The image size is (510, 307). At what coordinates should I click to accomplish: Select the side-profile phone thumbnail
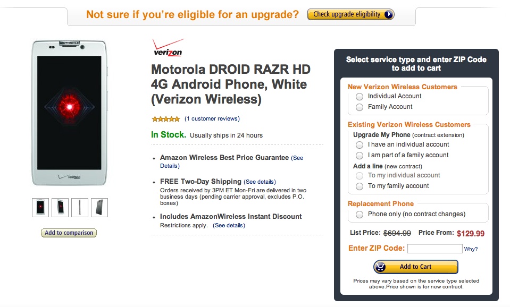tap(80, 207)
